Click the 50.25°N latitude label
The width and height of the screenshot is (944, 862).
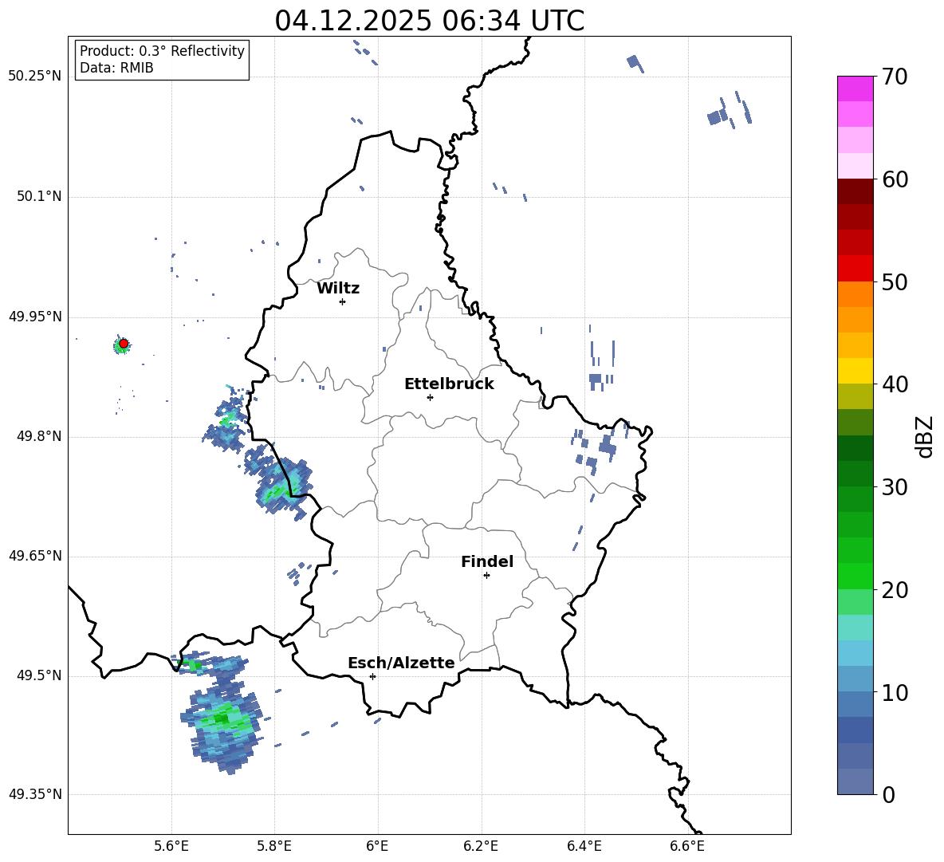(x=35, y=77)
